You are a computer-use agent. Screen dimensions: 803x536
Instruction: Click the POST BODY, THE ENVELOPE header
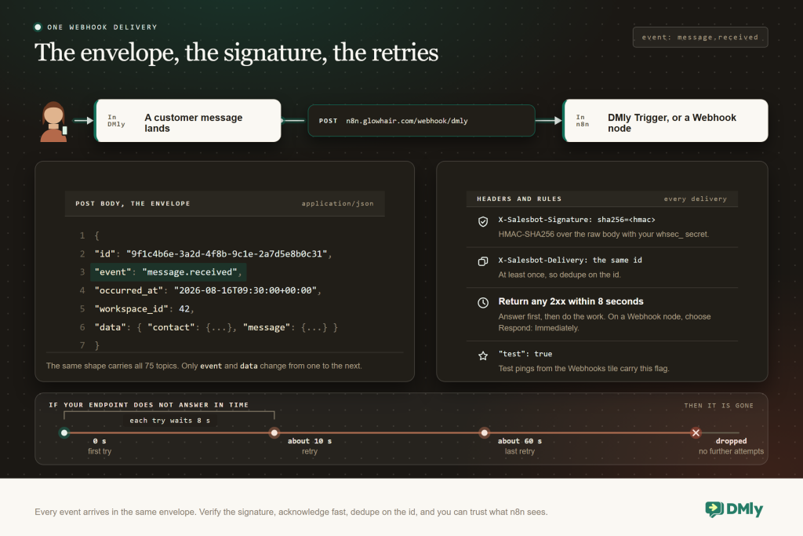[133, 203]
